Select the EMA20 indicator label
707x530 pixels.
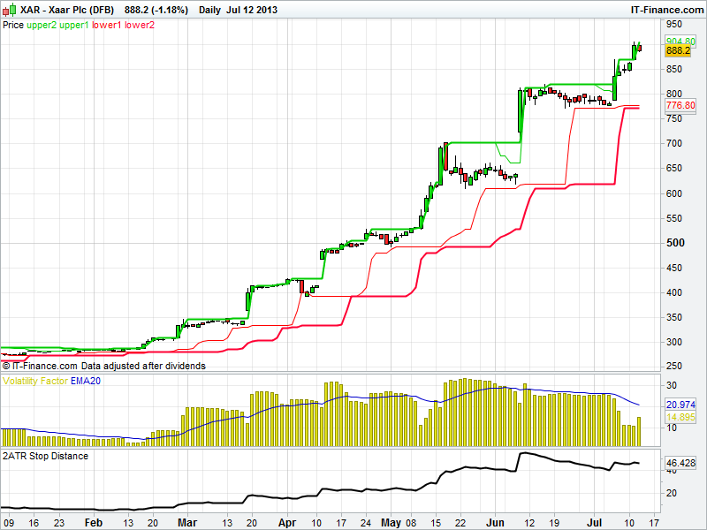[86, 382]
